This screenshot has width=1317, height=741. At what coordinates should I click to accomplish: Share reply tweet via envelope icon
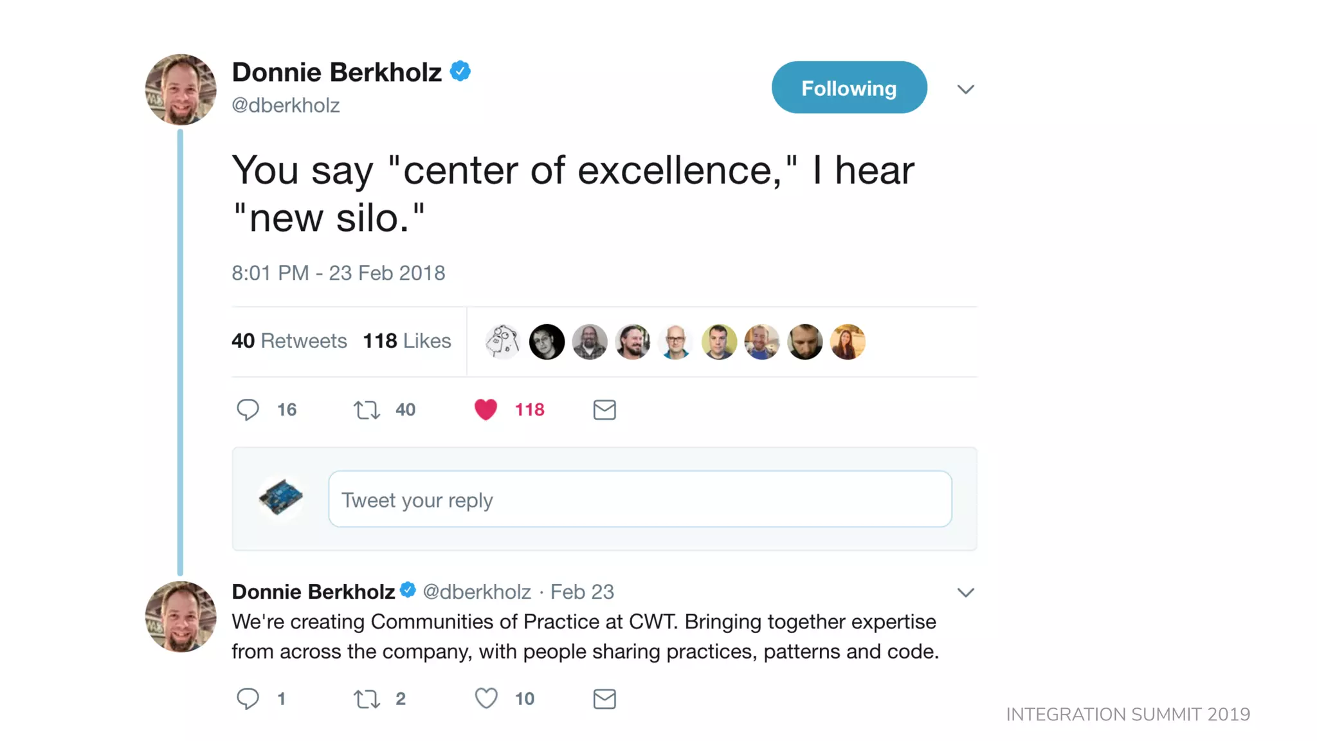coord(604,699)
